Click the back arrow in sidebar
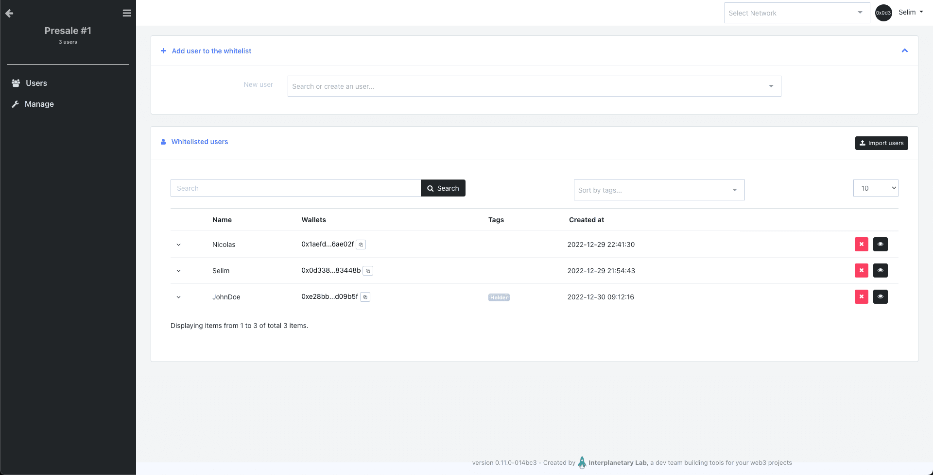933x475 pixels. click(9, 13)
